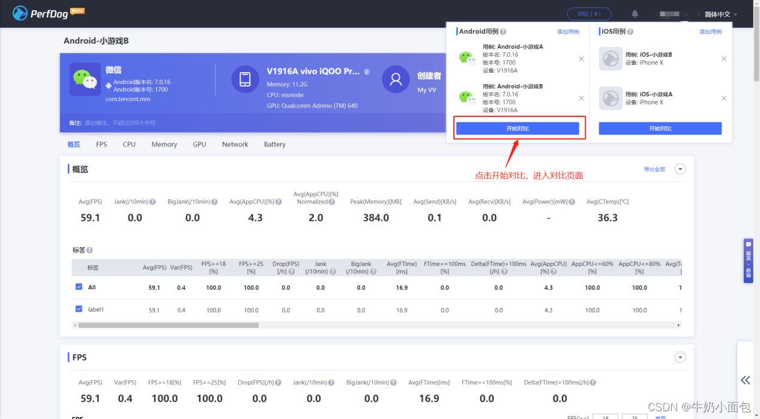760x419 pixels.
Task: Click the device phone icon next to V1916A
Action: (x=245, y=79)
